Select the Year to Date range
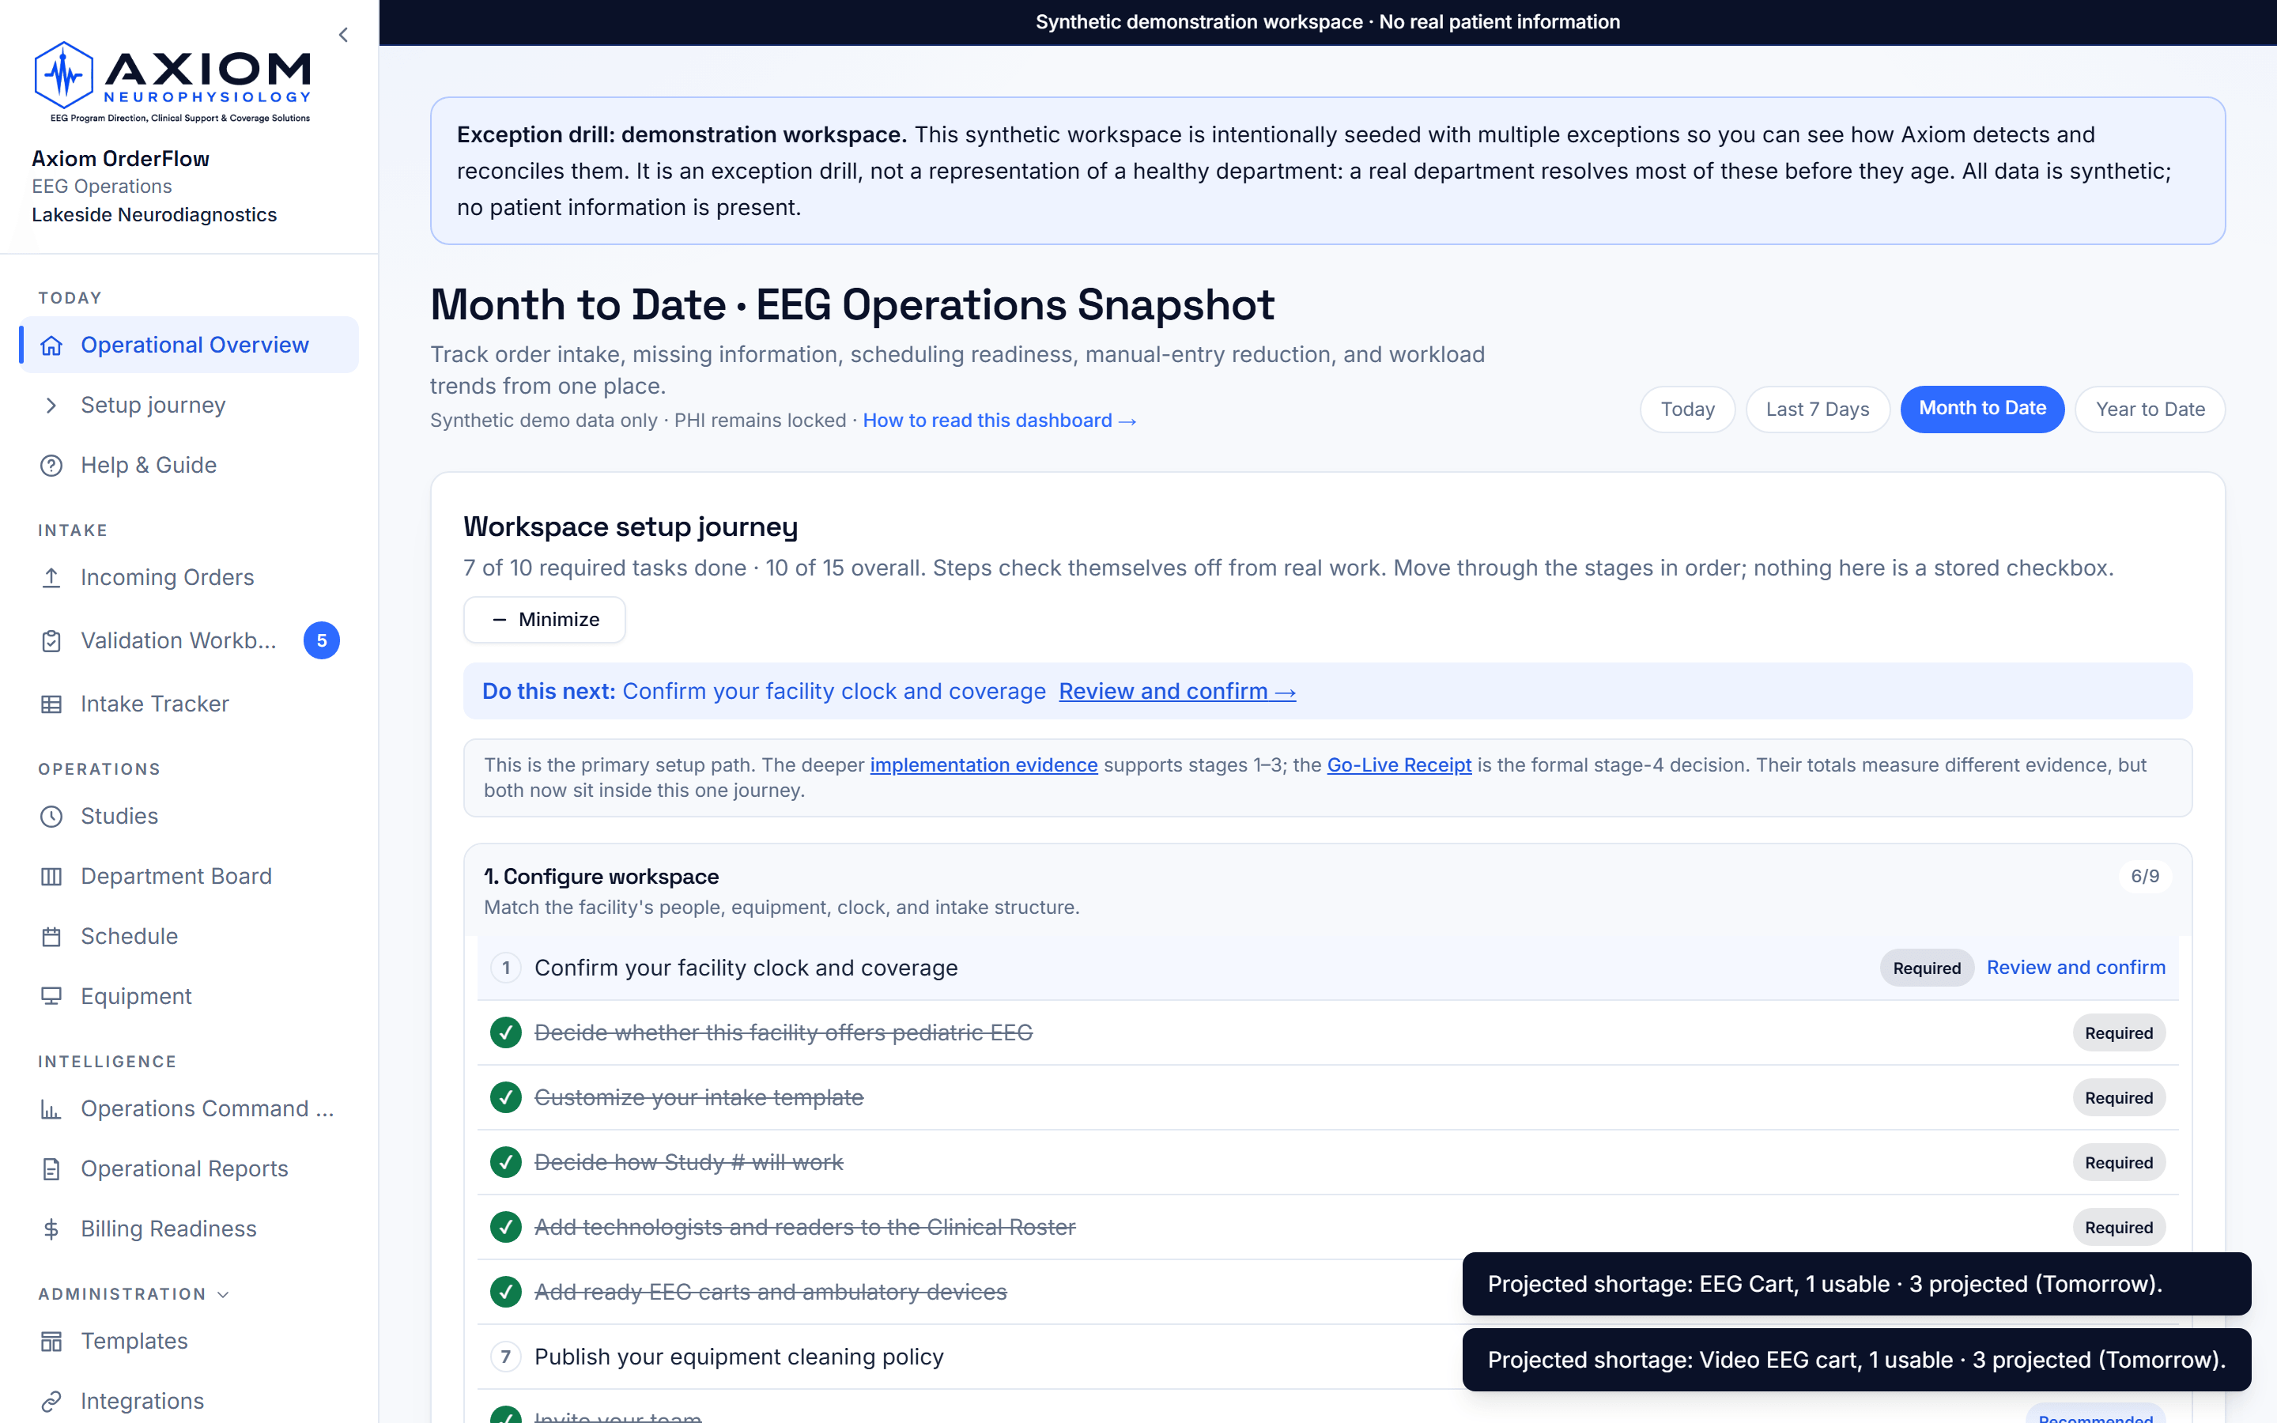The image size is (2277, 1423). 2150,410
